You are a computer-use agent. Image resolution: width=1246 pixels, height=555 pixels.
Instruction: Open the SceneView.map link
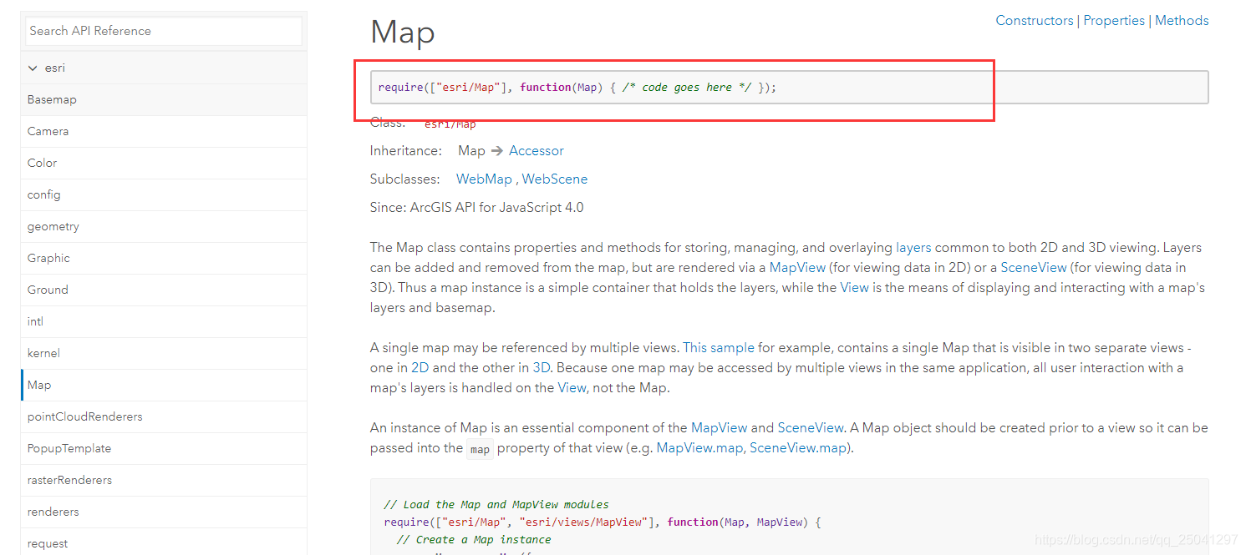point(799,448)
